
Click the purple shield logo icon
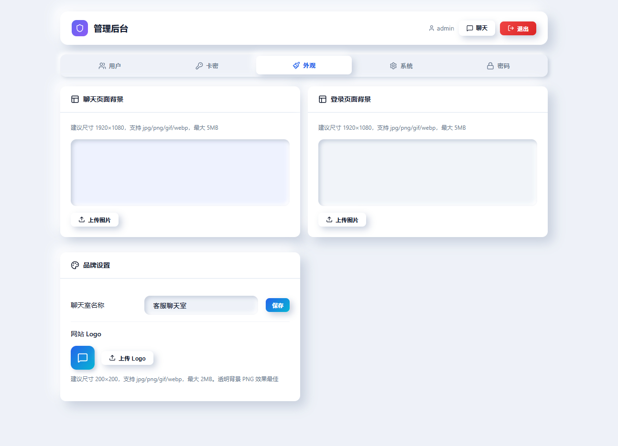pos(80,28)
